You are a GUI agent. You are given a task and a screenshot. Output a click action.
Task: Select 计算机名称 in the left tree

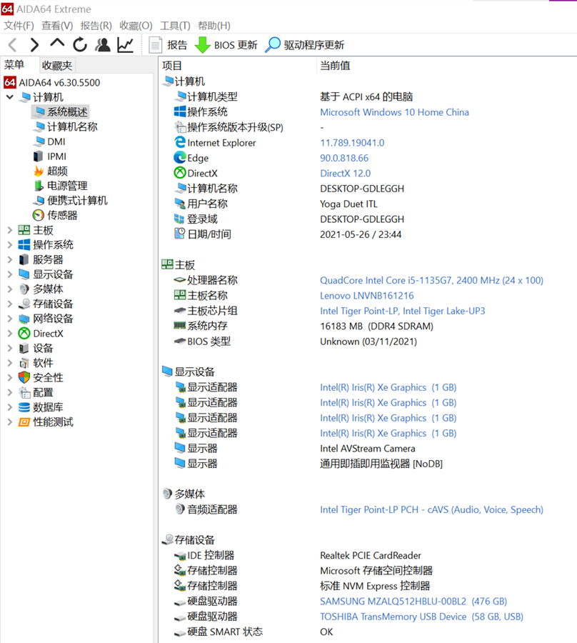point(65,126)
